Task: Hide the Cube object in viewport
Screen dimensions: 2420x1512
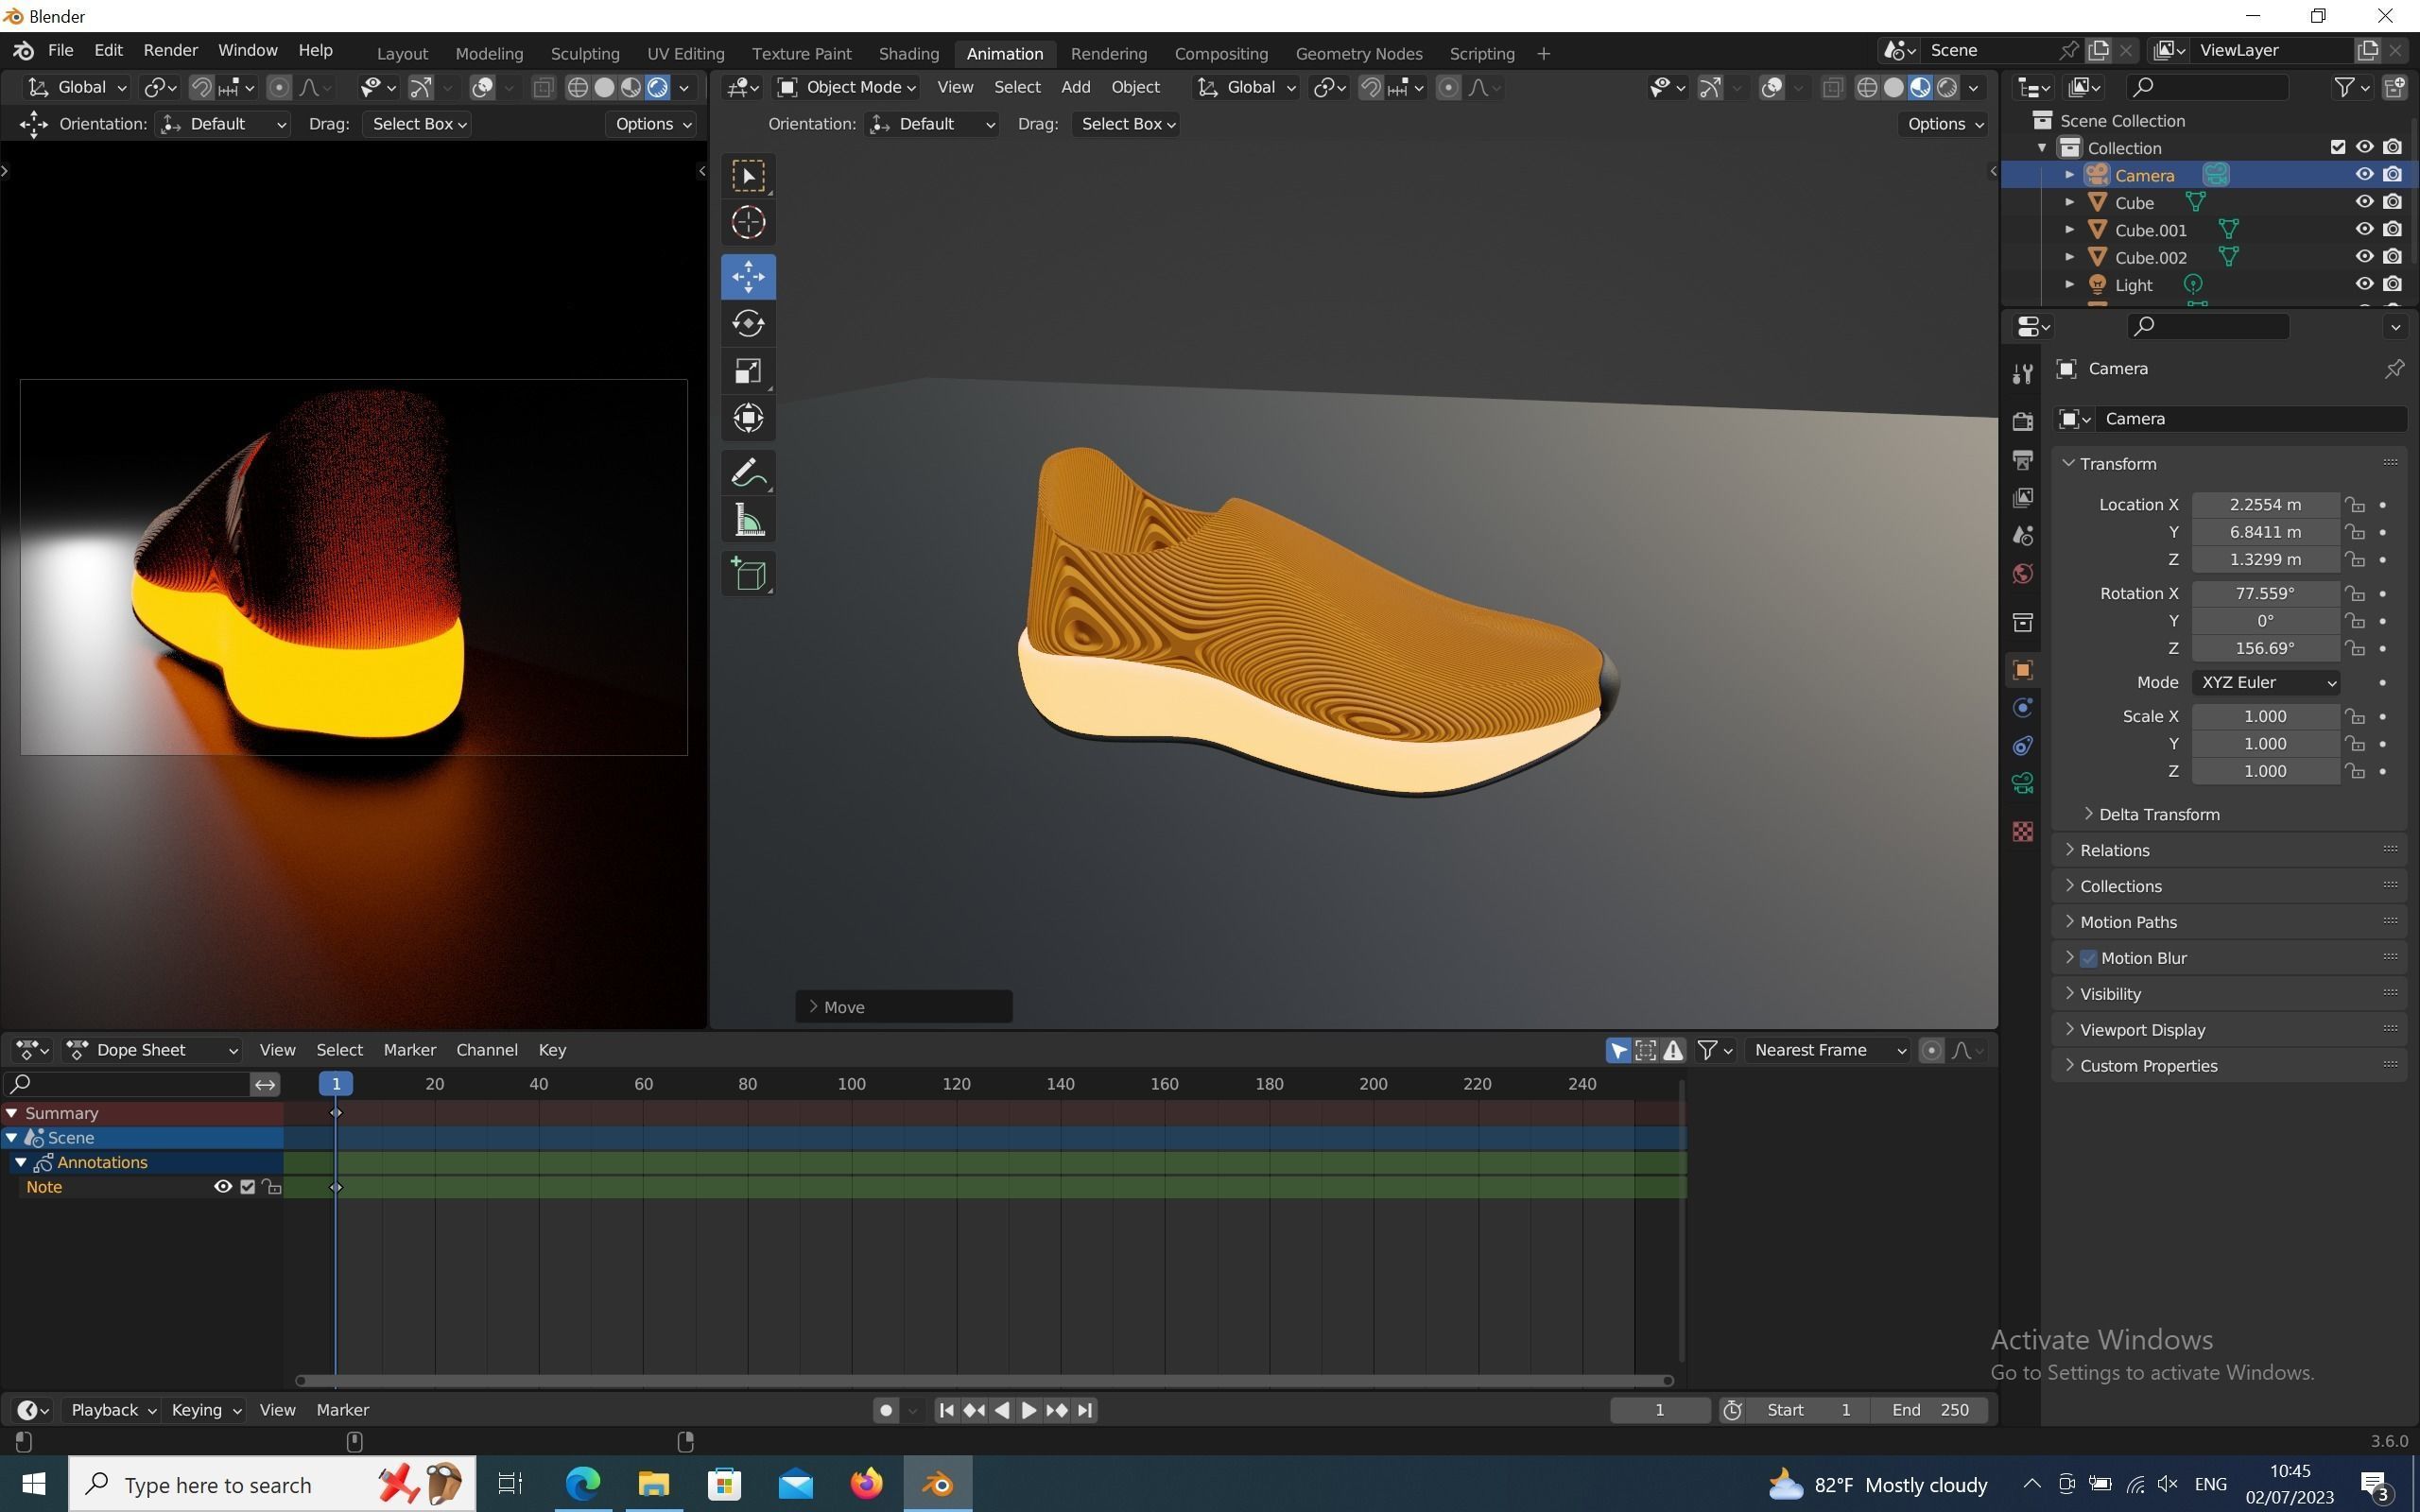Action: (2364, 202)
